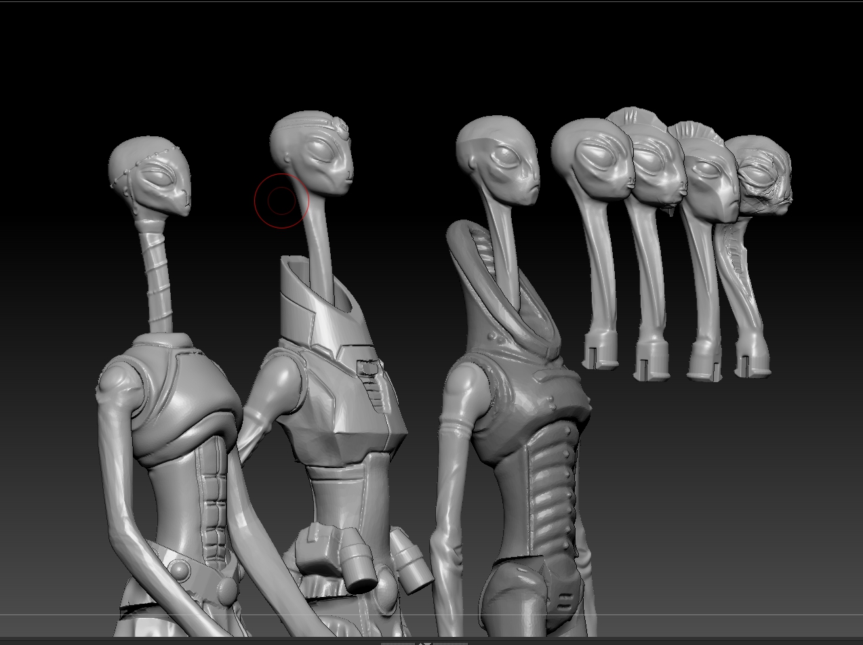Click head of alien with hooded collar
This screenshot has width=863, height=645.
(x=498, y=161)
